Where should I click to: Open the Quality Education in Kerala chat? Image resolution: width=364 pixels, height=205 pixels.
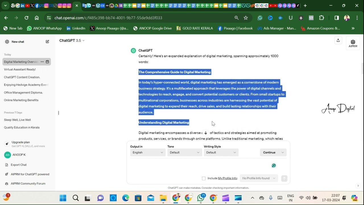coord(22,128)
